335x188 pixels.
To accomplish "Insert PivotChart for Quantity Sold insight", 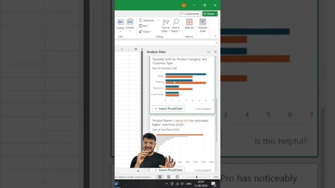I will (x=168, y=108).
